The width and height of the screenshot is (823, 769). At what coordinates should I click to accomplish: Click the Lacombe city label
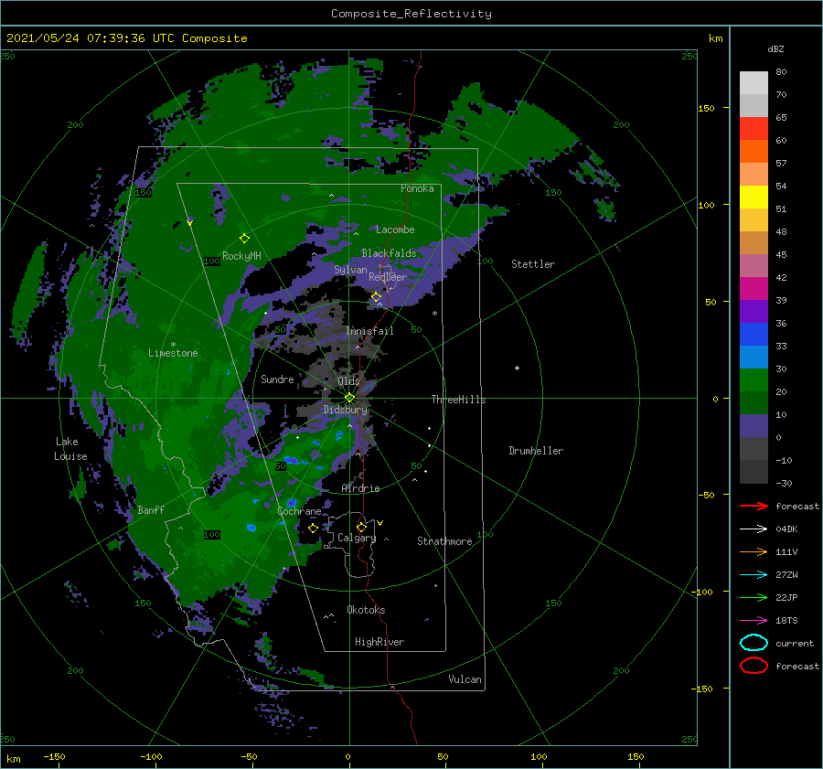395,230
